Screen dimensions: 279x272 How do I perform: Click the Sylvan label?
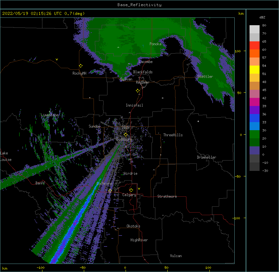(x=126, y=79)
